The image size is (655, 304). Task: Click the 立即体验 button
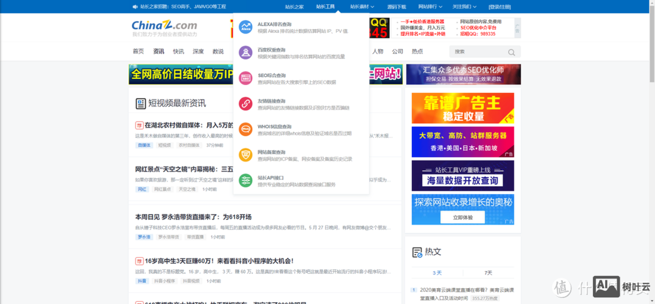(x=462, y=218)
